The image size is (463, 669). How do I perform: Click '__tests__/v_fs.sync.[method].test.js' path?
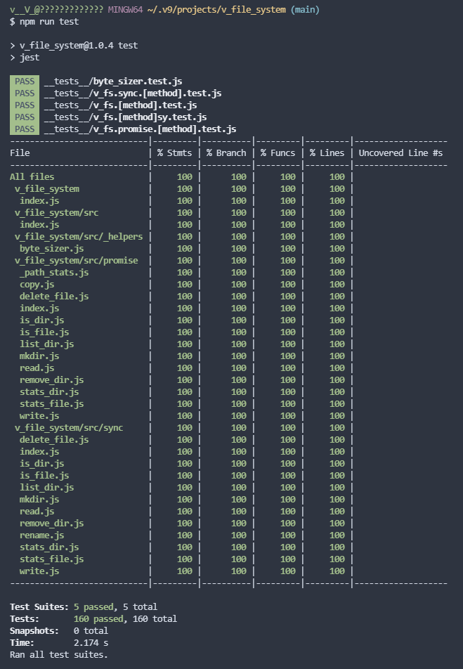click(x=133, y=93)
